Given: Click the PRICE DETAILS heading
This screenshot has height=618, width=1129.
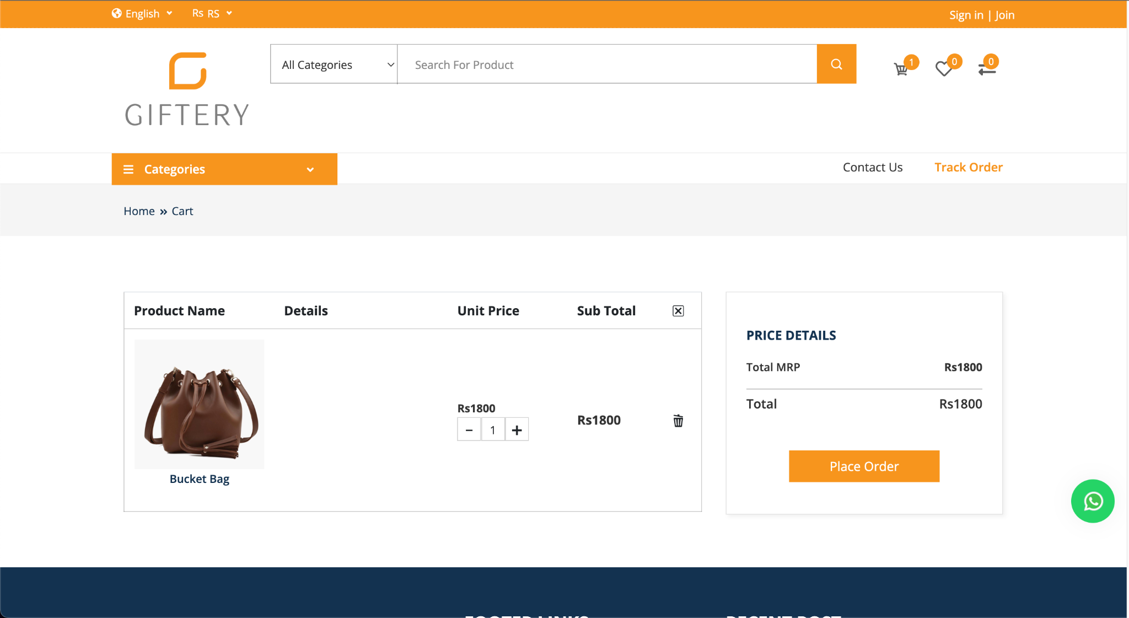Looking at the screenshot, I should tap(791, 335).
